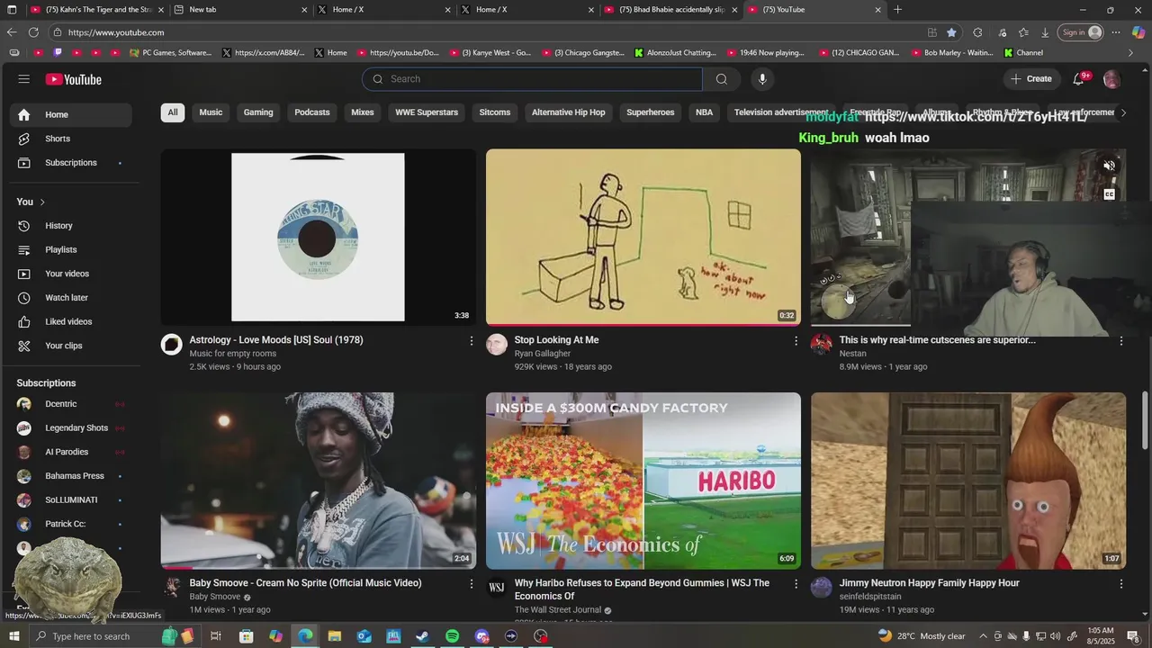Open Edge Copilot icon in toolbar
This screenshot has height=648, width=1152.
point(1138,32)
